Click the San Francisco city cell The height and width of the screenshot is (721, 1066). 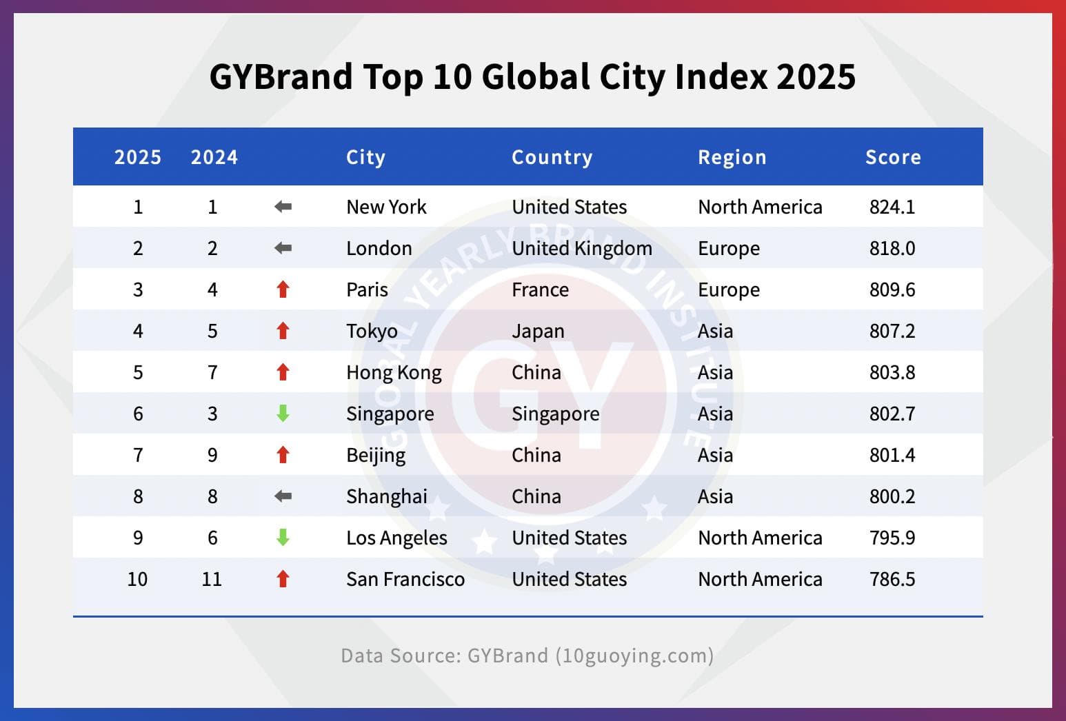[x=405, y=579]
